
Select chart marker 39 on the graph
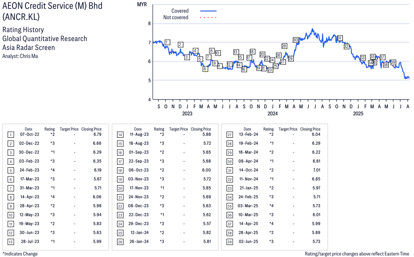[x=393, y=62]
